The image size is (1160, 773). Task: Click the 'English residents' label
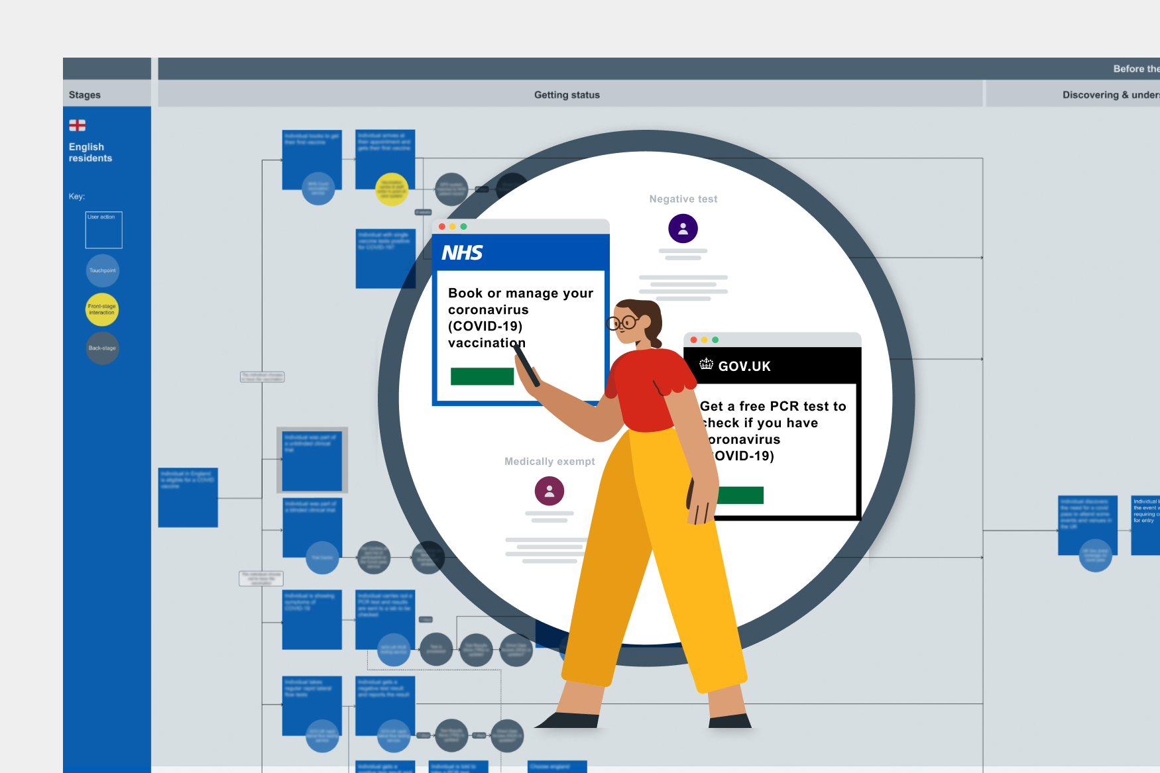coord(90,152)
